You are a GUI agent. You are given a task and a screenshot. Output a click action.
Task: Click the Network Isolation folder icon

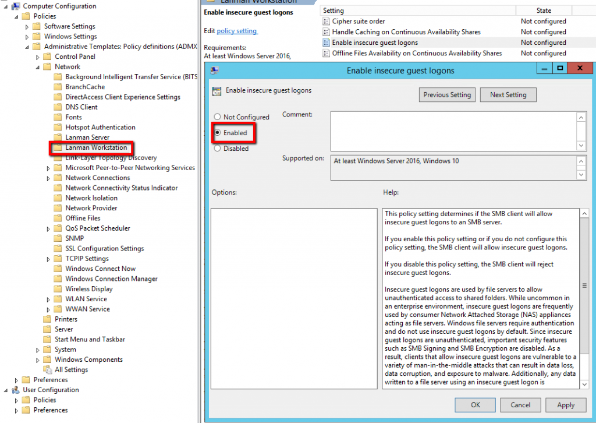[58, 198]
